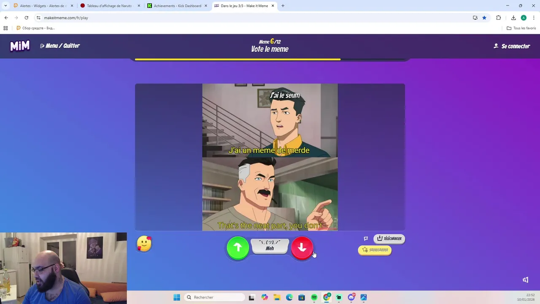Image resolution: width=540 pixels, height=304 pixels.
Task: Click Se connecter to log in
Action: coord(512,46)
